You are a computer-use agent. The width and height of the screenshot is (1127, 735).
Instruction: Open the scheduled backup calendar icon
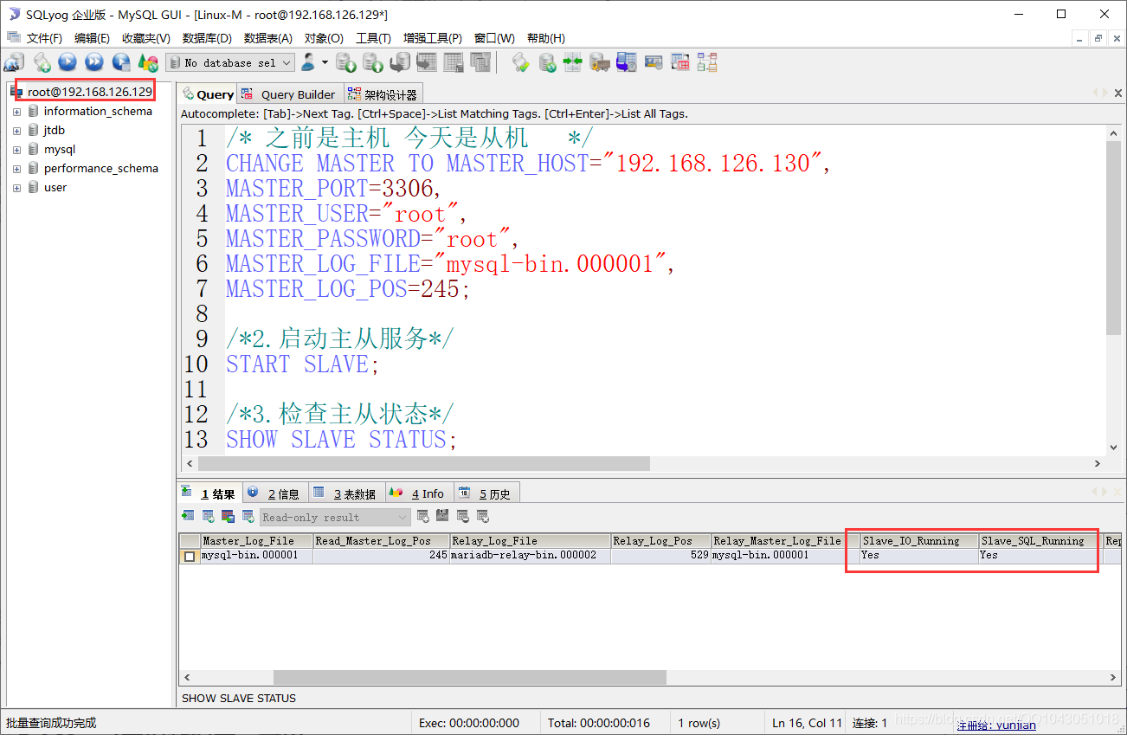(x=626, y=62)
